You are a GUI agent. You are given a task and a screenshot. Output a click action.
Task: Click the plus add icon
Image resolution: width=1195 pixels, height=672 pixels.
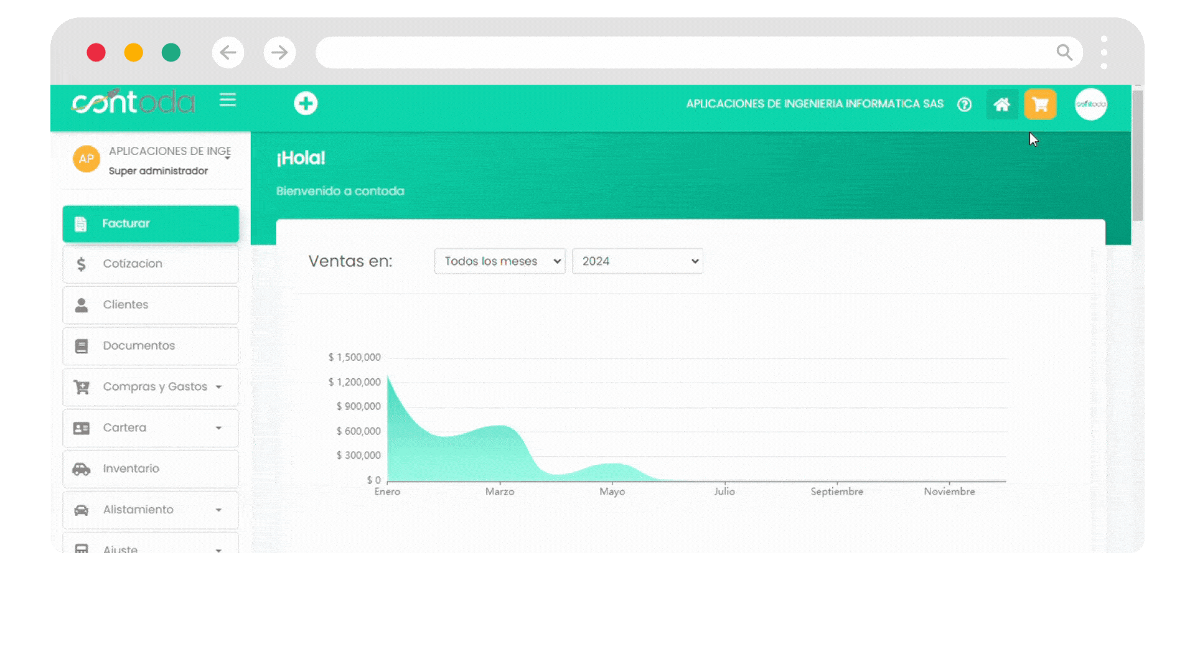pos(306,103)
